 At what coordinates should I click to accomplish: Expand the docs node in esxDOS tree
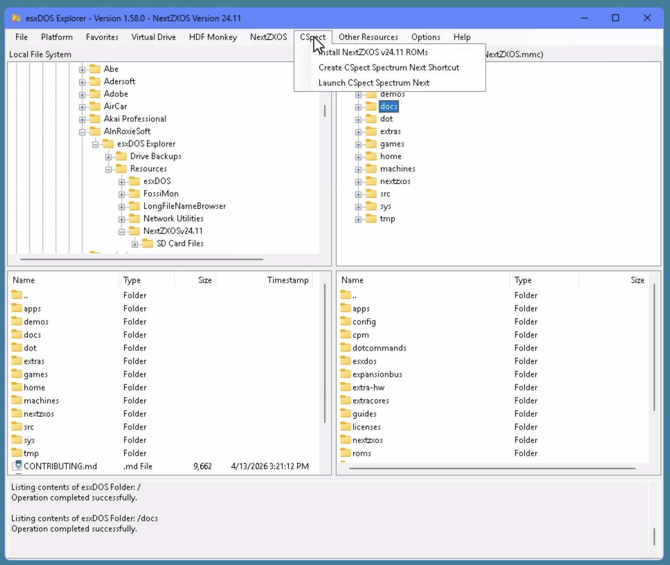tap(359, 107)
